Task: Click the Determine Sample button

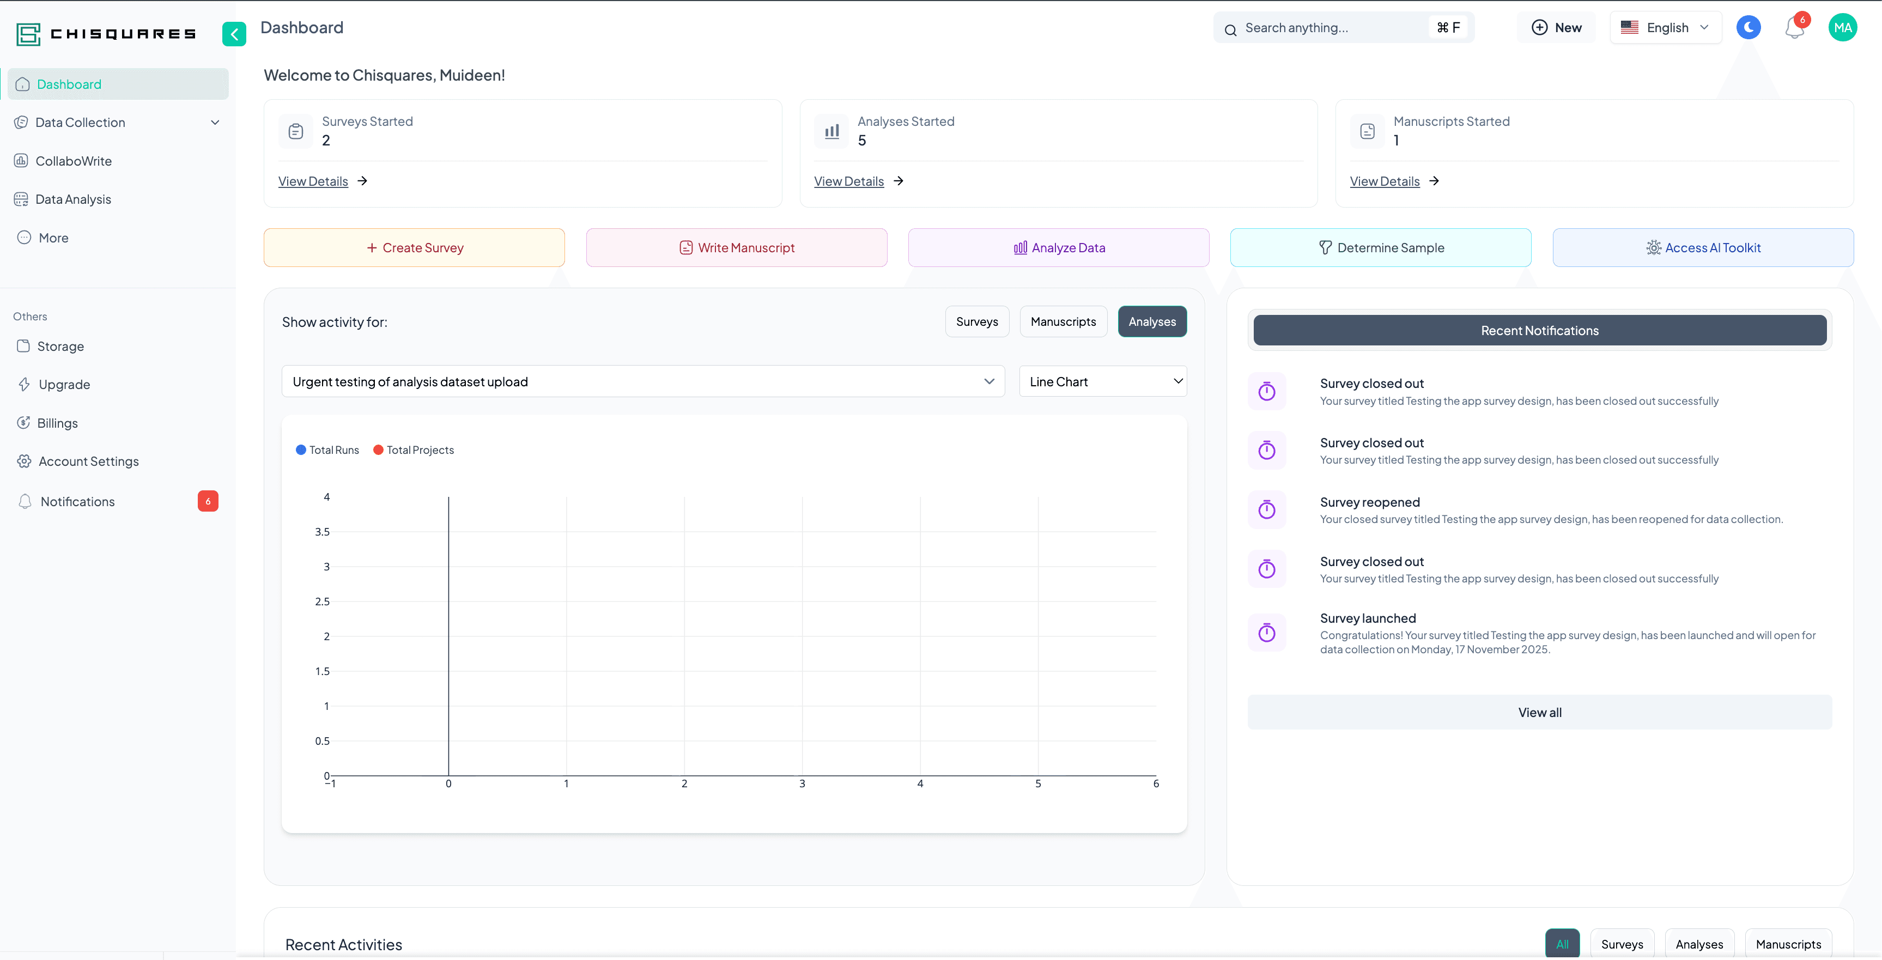Action: pos(1381,248)
